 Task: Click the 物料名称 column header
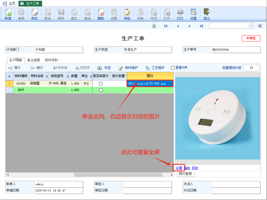pyautogui.click(x=37, y=76)
